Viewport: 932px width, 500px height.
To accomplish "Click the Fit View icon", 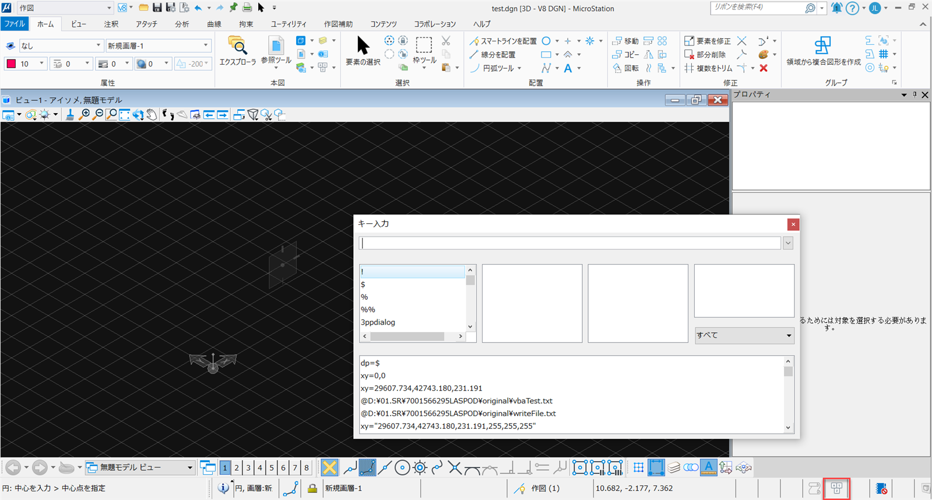I will (x=125, y=115).
